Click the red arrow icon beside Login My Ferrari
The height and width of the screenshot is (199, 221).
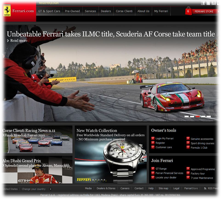pos(153,138)
